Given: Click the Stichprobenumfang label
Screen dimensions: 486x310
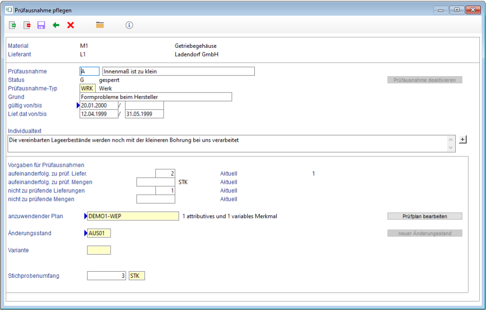Looking at the screenshot, I should click(x=34, y=275).
